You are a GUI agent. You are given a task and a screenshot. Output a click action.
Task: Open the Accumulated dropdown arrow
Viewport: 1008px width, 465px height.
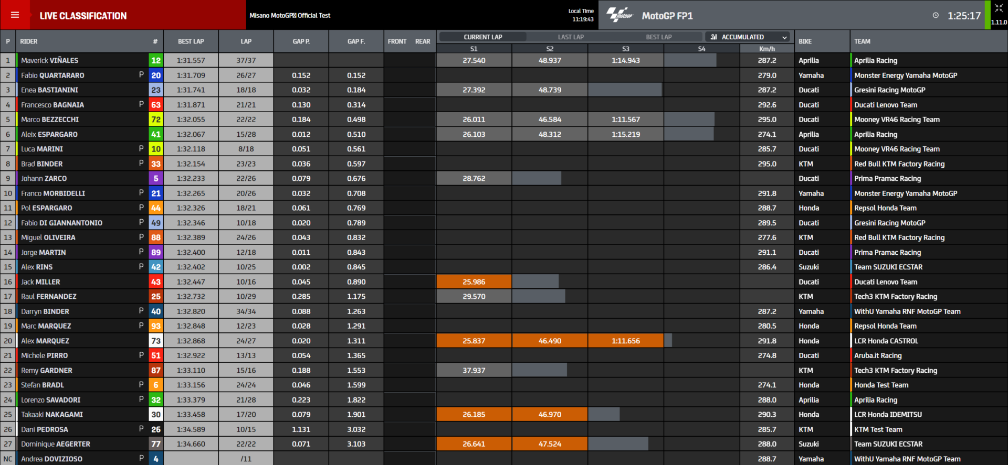coord(785,37)
